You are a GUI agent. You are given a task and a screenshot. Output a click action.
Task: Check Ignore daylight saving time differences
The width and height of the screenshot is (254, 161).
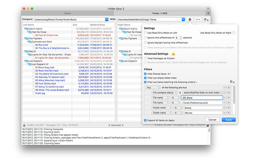145,43
